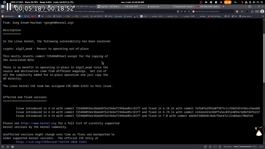Viewport: 265px width, 149px height.
Task: Open the clock 'ven. 1 mai' calendar
Action: click(x=132, y=2)
